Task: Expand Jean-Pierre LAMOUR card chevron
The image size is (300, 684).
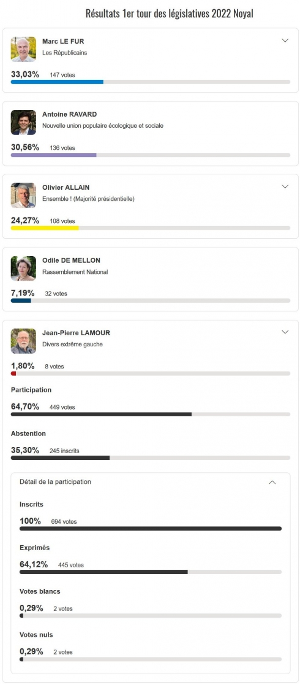Action: pos(285,332)
